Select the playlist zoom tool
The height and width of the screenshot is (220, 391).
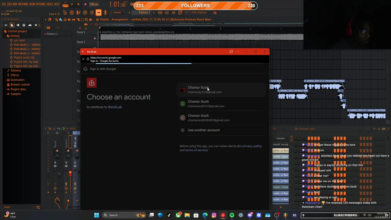point(86,20)
